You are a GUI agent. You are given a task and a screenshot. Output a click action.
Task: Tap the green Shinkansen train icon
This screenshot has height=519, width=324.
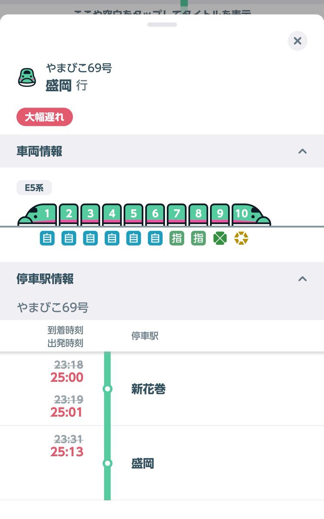[27, 77]
